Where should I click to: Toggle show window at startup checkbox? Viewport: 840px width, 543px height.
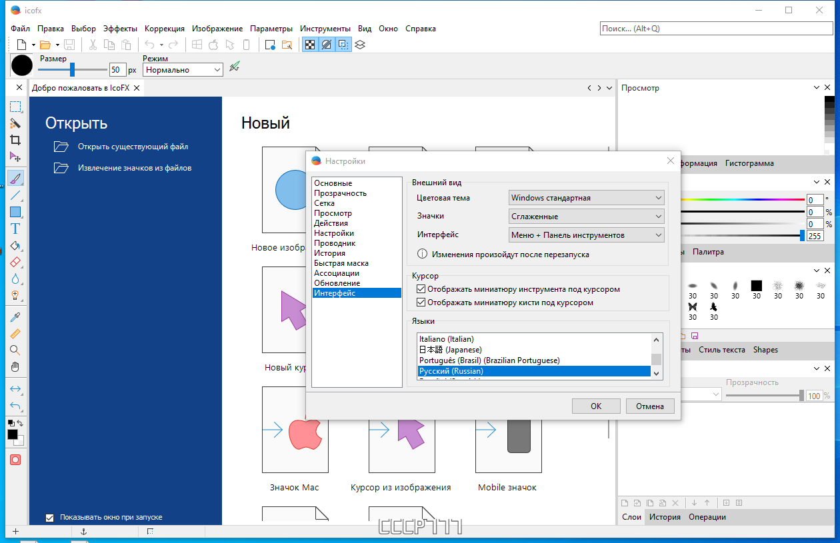tap(49, 517)
